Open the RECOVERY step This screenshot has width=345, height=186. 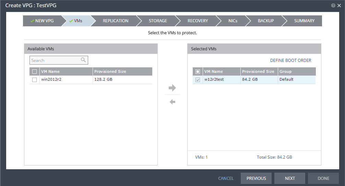click(x=198, y=21)
